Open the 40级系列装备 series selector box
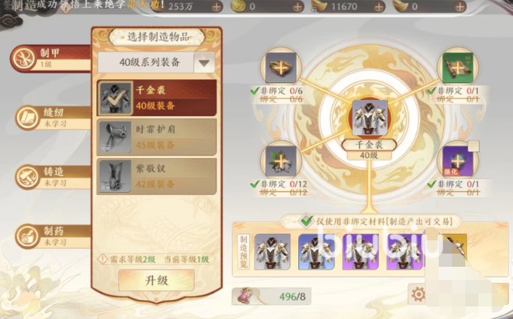 click(157, 62)
